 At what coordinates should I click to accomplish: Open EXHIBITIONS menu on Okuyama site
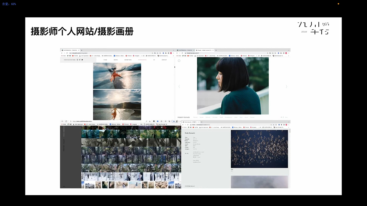pyautogui.click(x=128, y=60)
